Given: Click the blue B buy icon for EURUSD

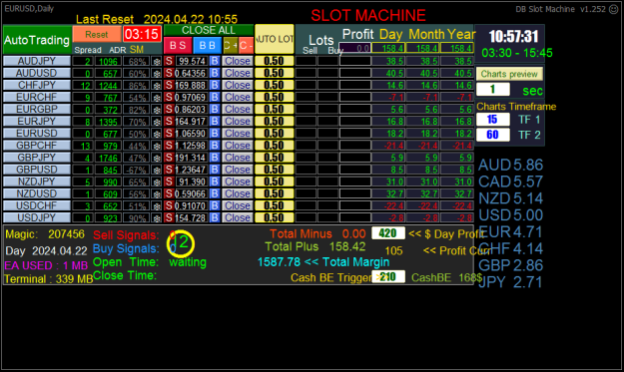Looking at the screenshot, I should click(215, 133).
